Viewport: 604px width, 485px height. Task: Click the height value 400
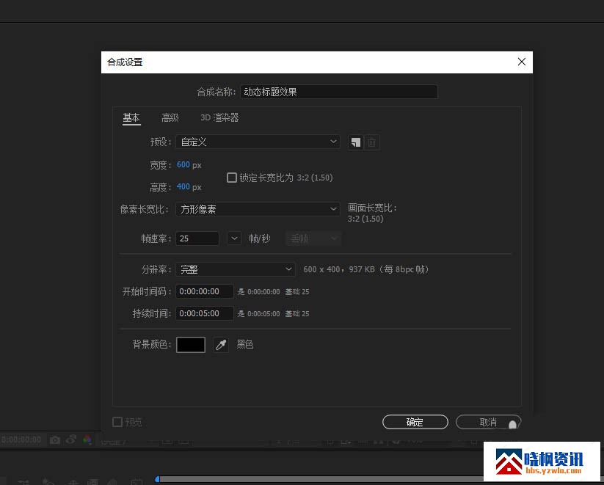pyautogui.click(x=183, y=187)
